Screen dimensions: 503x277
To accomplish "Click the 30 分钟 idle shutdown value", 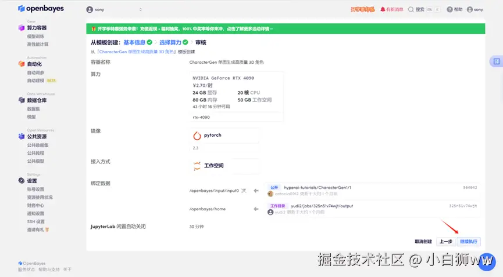I will (197, 227).
